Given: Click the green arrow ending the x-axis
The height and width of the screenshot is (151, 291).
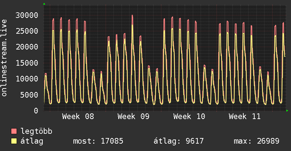Looking at the screenshot, I should 287,111.
